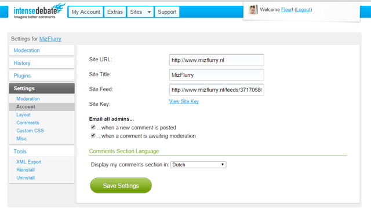This screenshot has width=371, height=211.
Task: Click Fleur's avatar picture
Action: 253,10
